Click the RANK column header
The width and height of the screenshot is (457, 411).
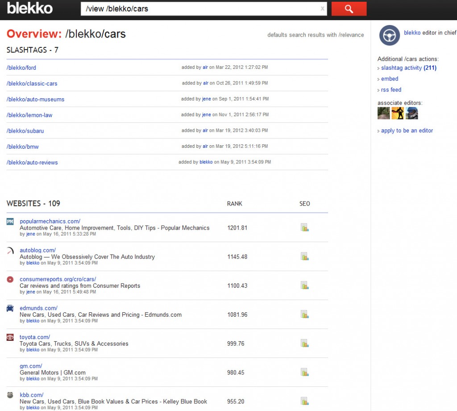[x=234, y=204]
